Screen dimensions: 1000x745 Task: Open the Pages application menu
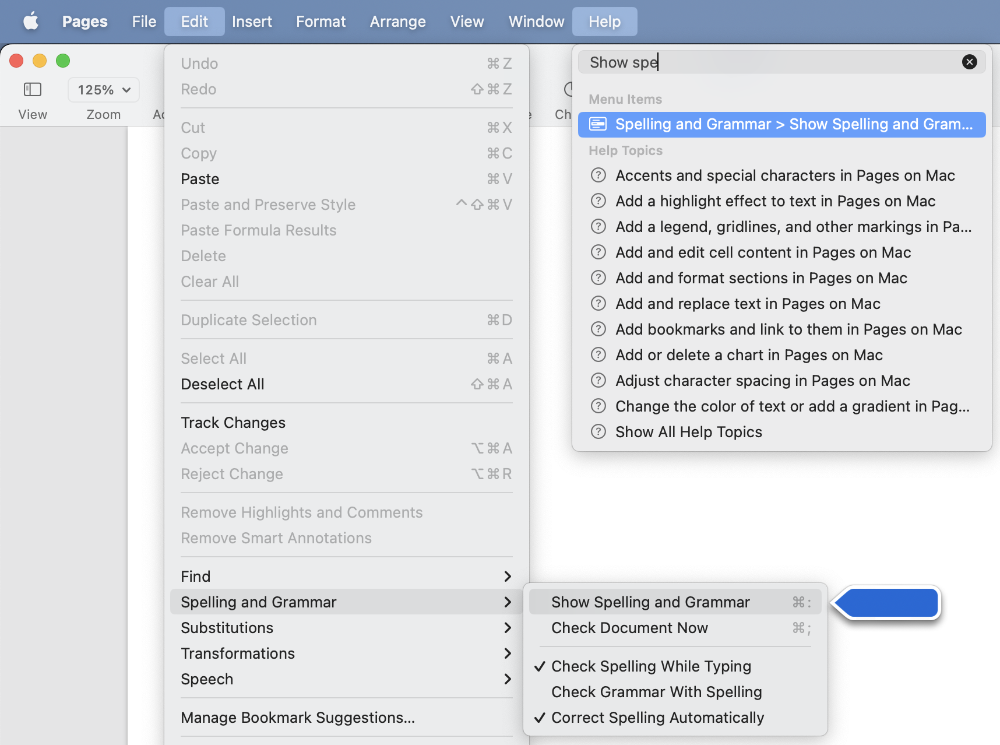pos(85,22)
